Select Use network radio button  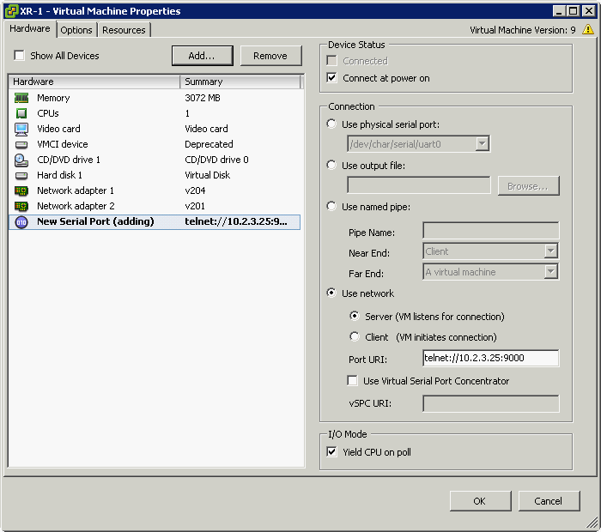point(331,293)
